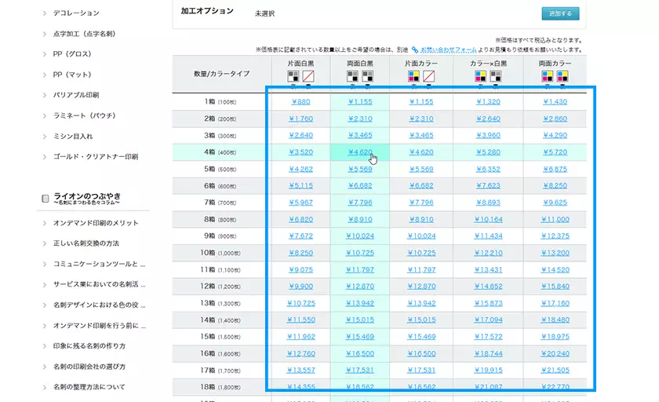Click the ライオンのつぶやき heading
659x402 pixels.
coord(87,196)
